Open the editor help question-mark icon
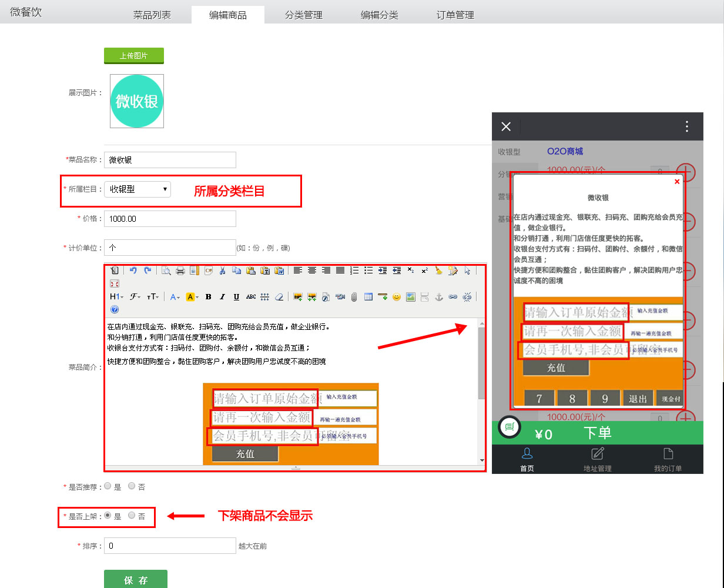This screenshot has height=588, width=724. coord(115,309)
